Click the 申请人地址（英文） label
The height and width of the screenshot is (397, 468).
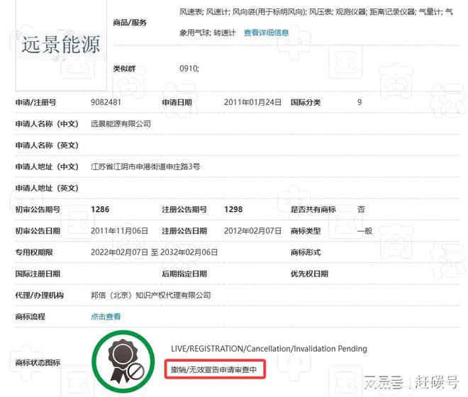(47, 188)
